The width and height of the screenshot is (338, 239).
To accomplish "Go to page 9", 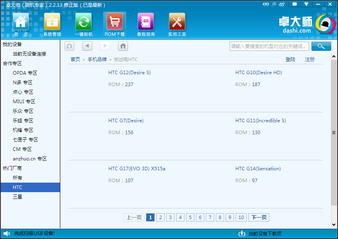I will click(230, 218).
